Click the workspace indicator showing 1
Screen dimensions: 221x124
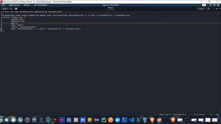(x=204, y=5)
